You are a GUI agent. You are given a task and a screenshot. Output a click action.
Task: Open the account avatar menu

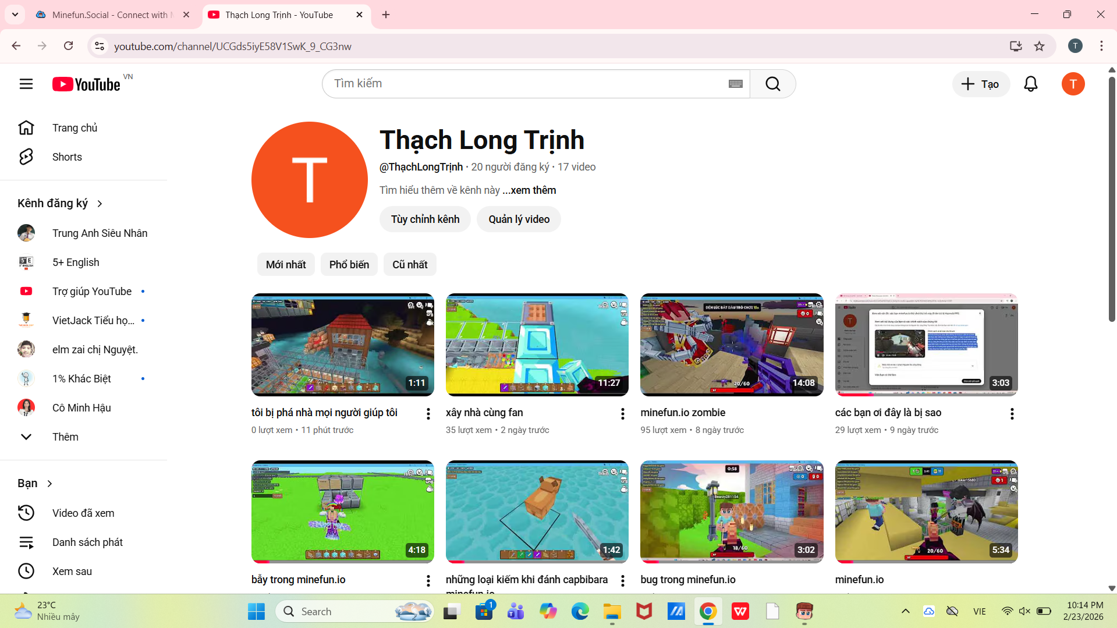(x=1072, y=84)
